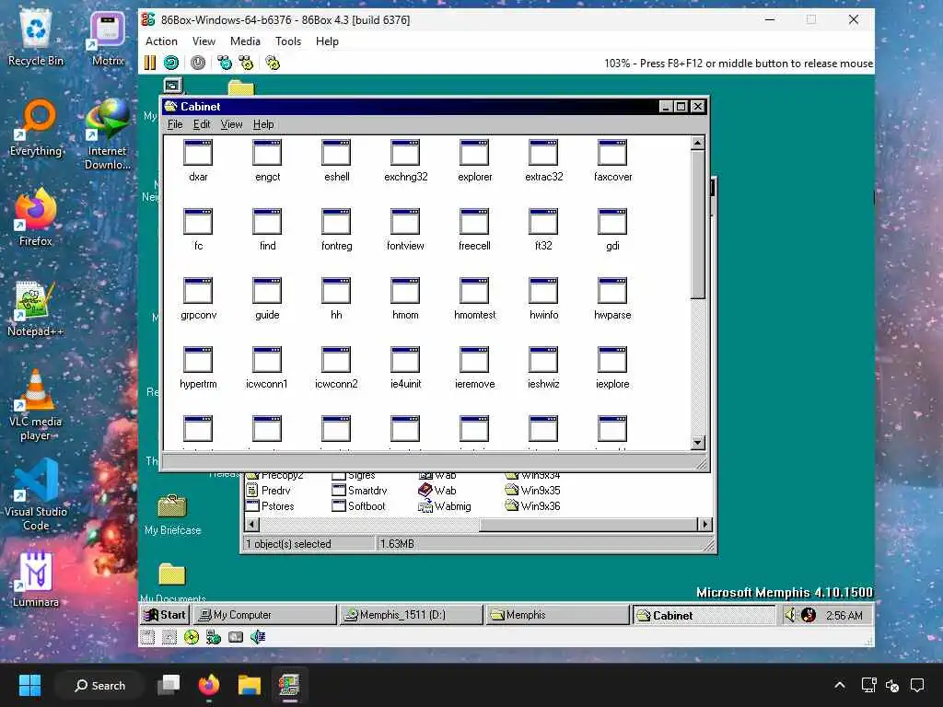Click Windows 11 Search box

click(x=99, y=685)
